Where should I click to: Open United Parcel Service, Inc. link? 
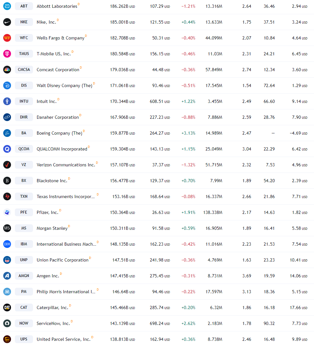[x=63, y=340]
